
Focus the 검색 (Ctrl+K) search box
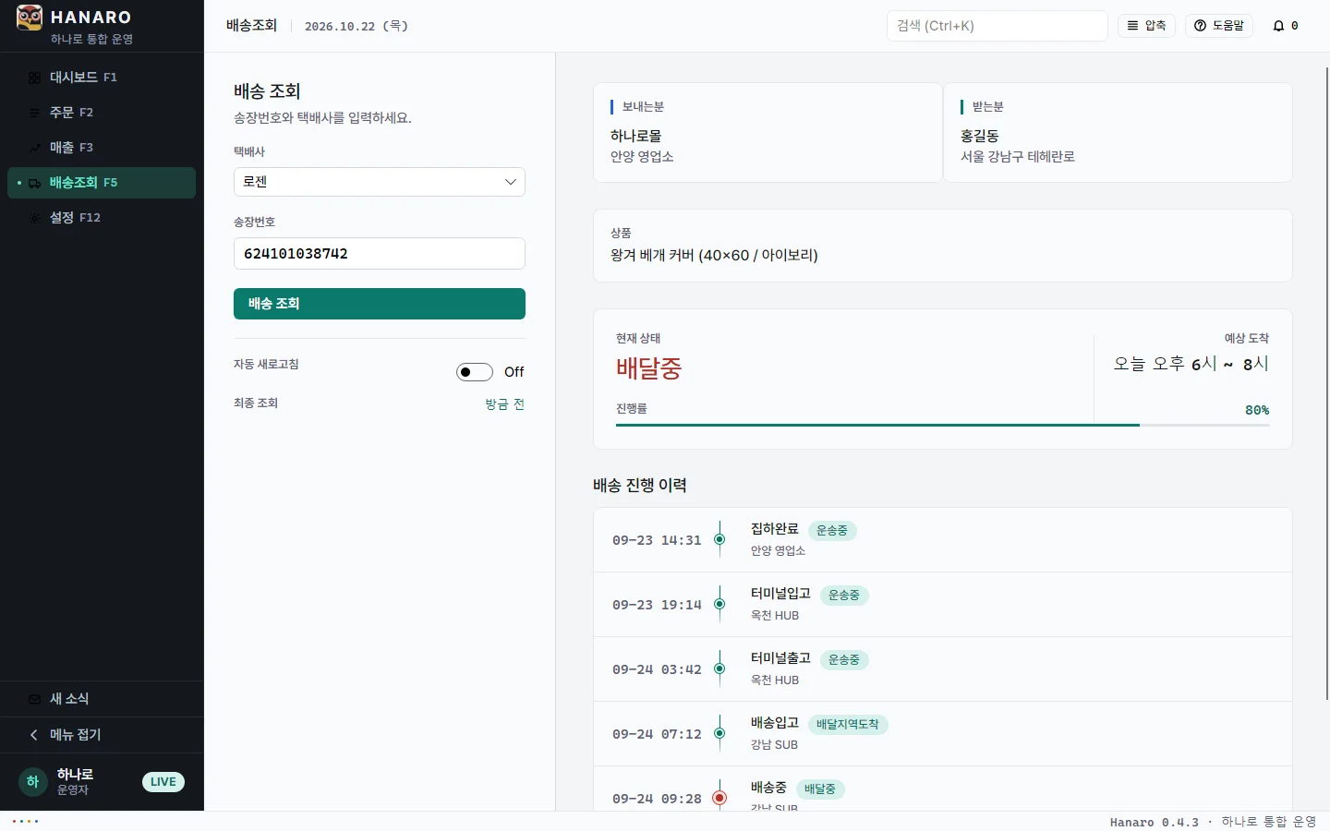point(997,26)
